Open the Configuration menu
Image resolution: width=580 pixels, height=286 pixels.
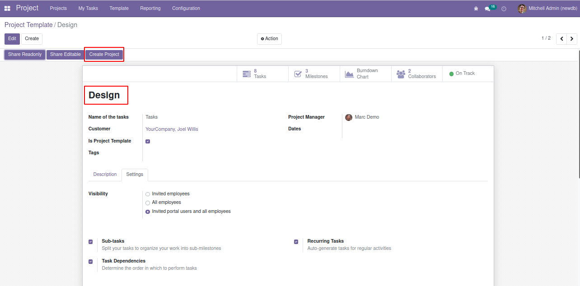click(x=186, y=9)
